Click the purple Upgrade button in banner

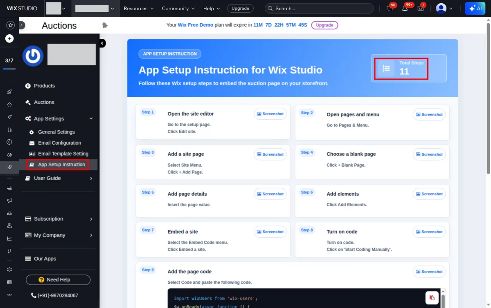pyautogui.click(x=324, y=25)
